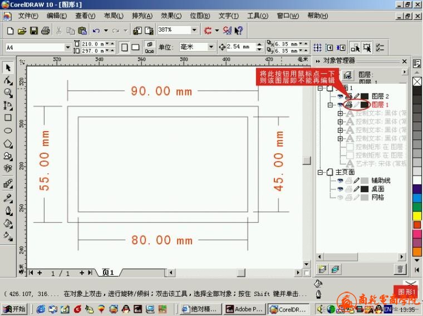Select the Eyedropper tool
Screen dimensions: 423x316
click(x=8, y=198)
